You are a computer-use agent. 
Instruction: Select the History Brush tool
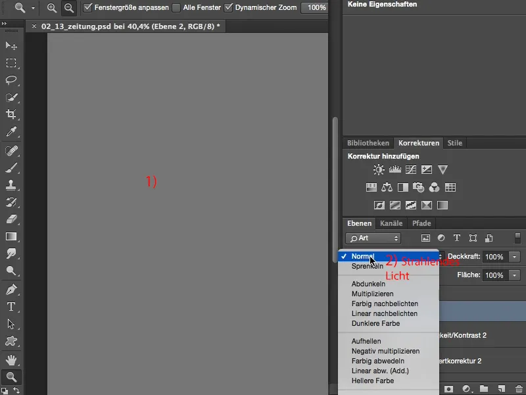click(11, 202)
